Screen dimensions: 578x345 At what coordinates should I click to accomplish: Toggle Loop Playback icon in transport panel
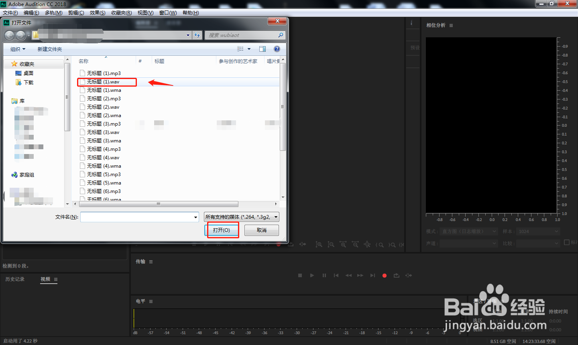(x=397, y=276)
